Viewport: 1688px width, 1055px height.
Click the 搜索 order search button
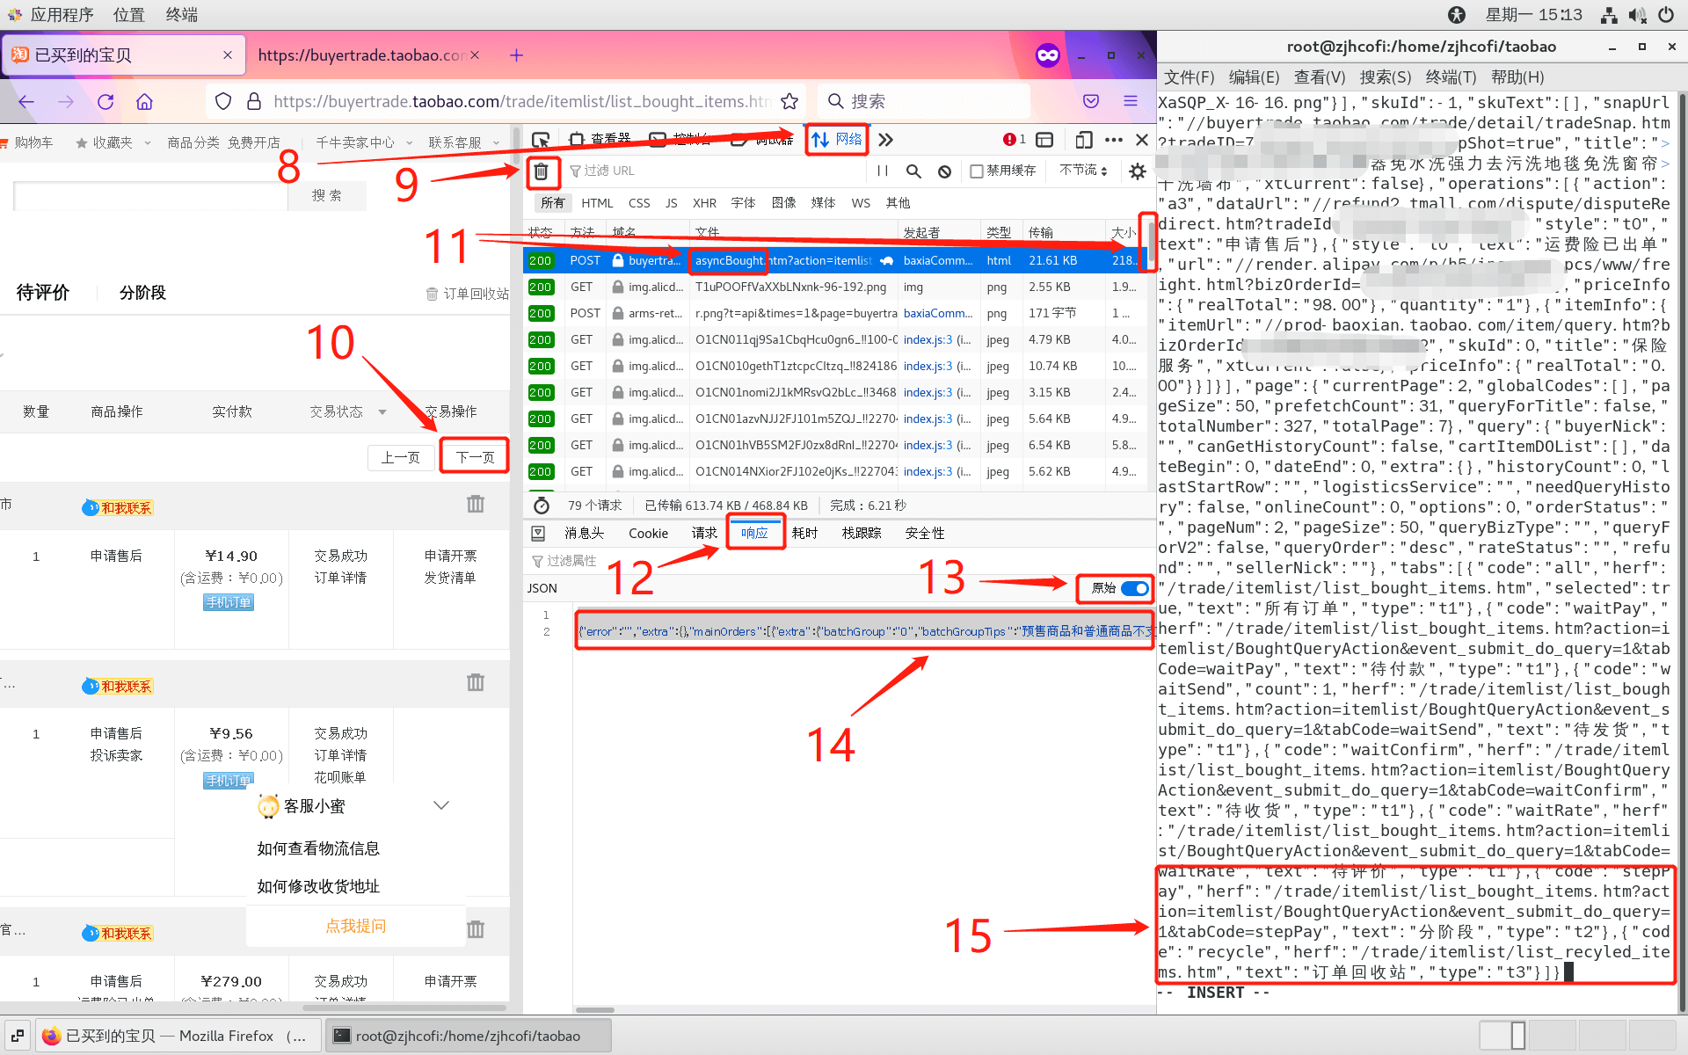327,196
